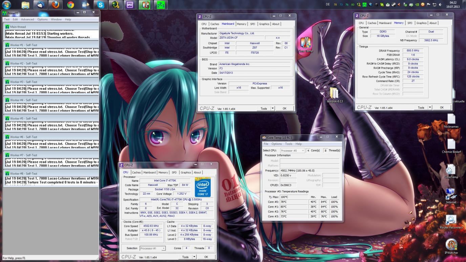The height and width of the screenshot is (262, 466).
Task: Open Thunderbird from the taskbar
Action: [x=40, y=5]
